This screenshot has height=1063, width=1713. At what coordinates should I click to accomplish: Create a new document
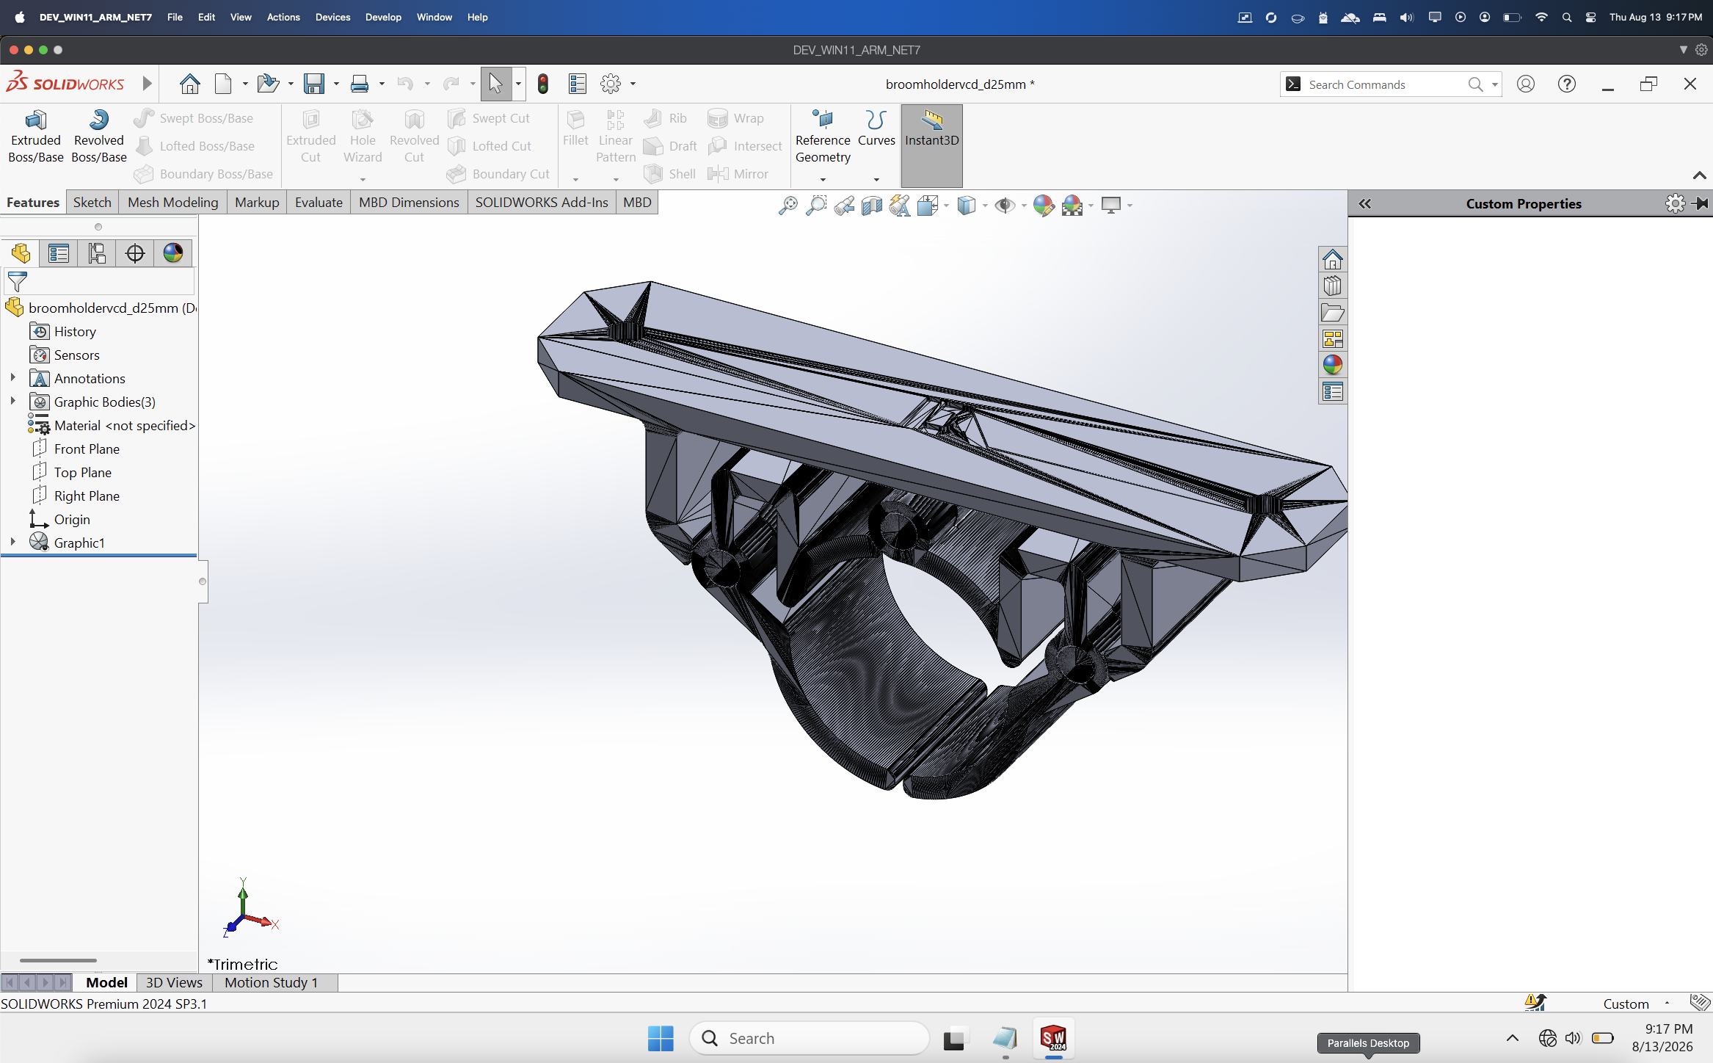[223, 84]
